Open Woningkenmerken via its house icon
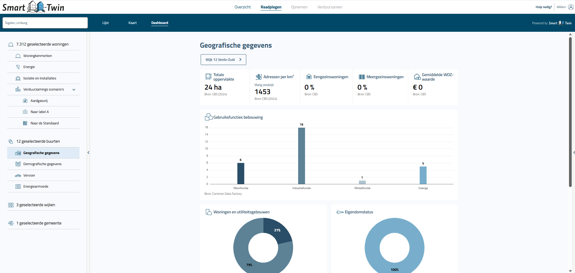 point(18,56)
